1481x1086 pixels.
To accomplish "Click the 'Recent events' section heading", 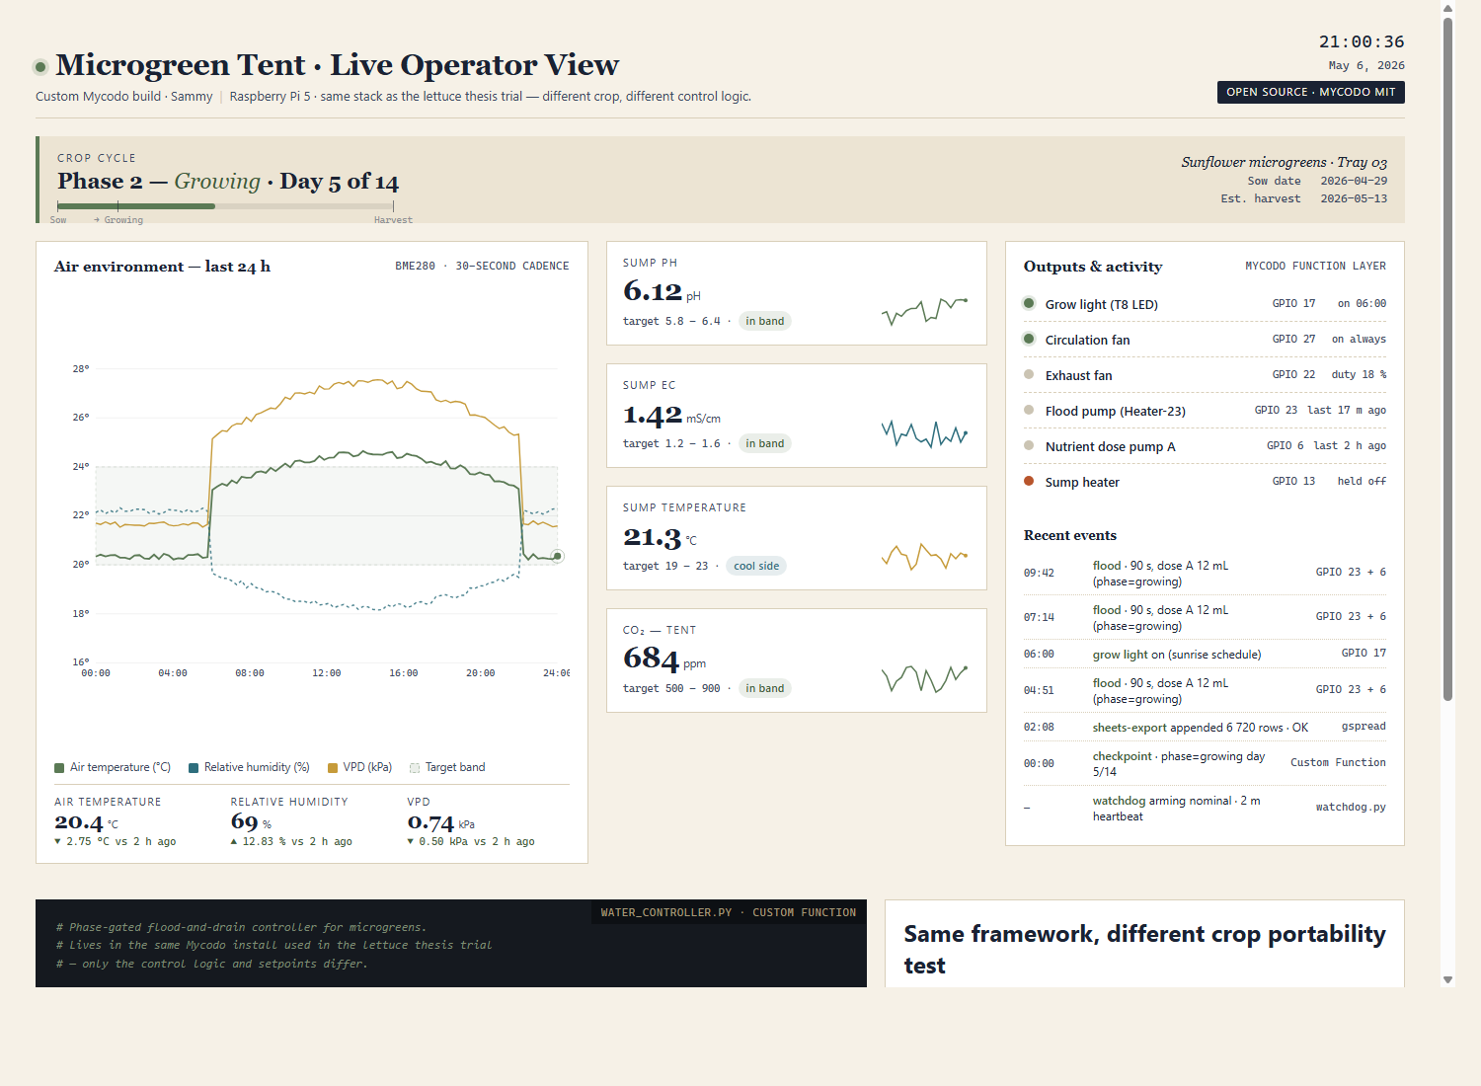I will (1070, 535).
